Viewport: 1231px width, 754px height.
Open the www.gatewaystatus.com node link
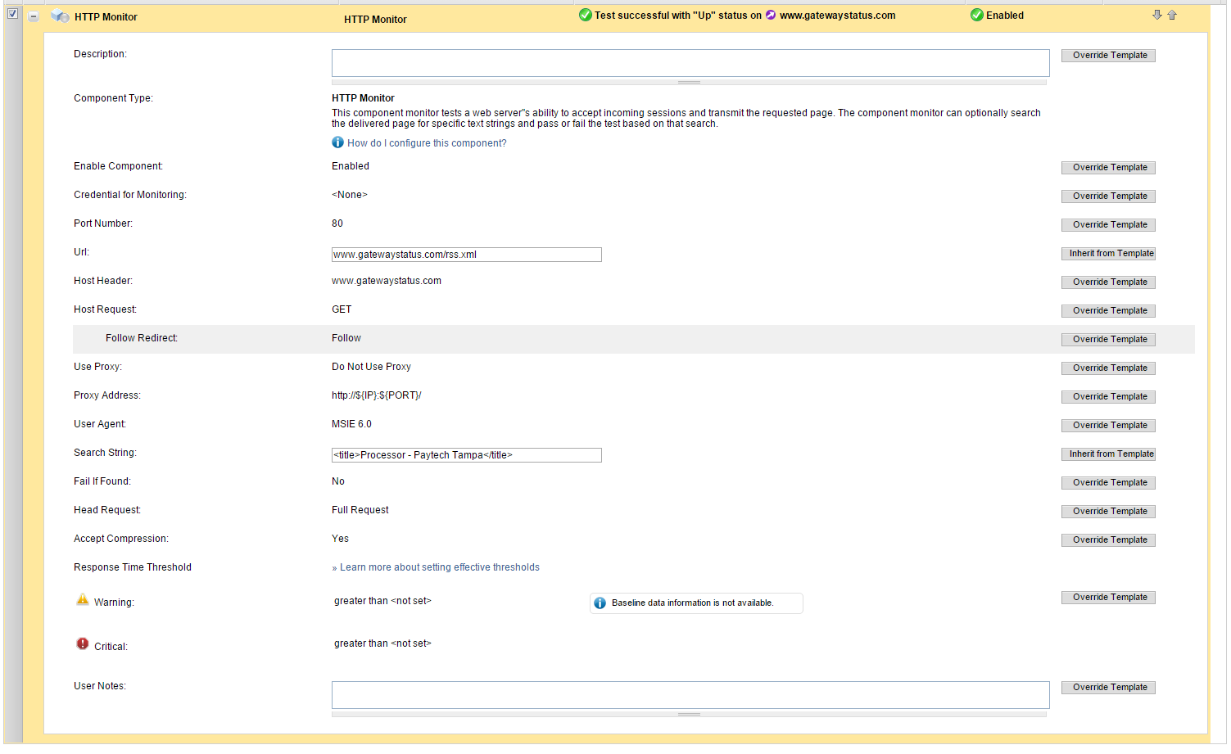[x=837, y=16]
